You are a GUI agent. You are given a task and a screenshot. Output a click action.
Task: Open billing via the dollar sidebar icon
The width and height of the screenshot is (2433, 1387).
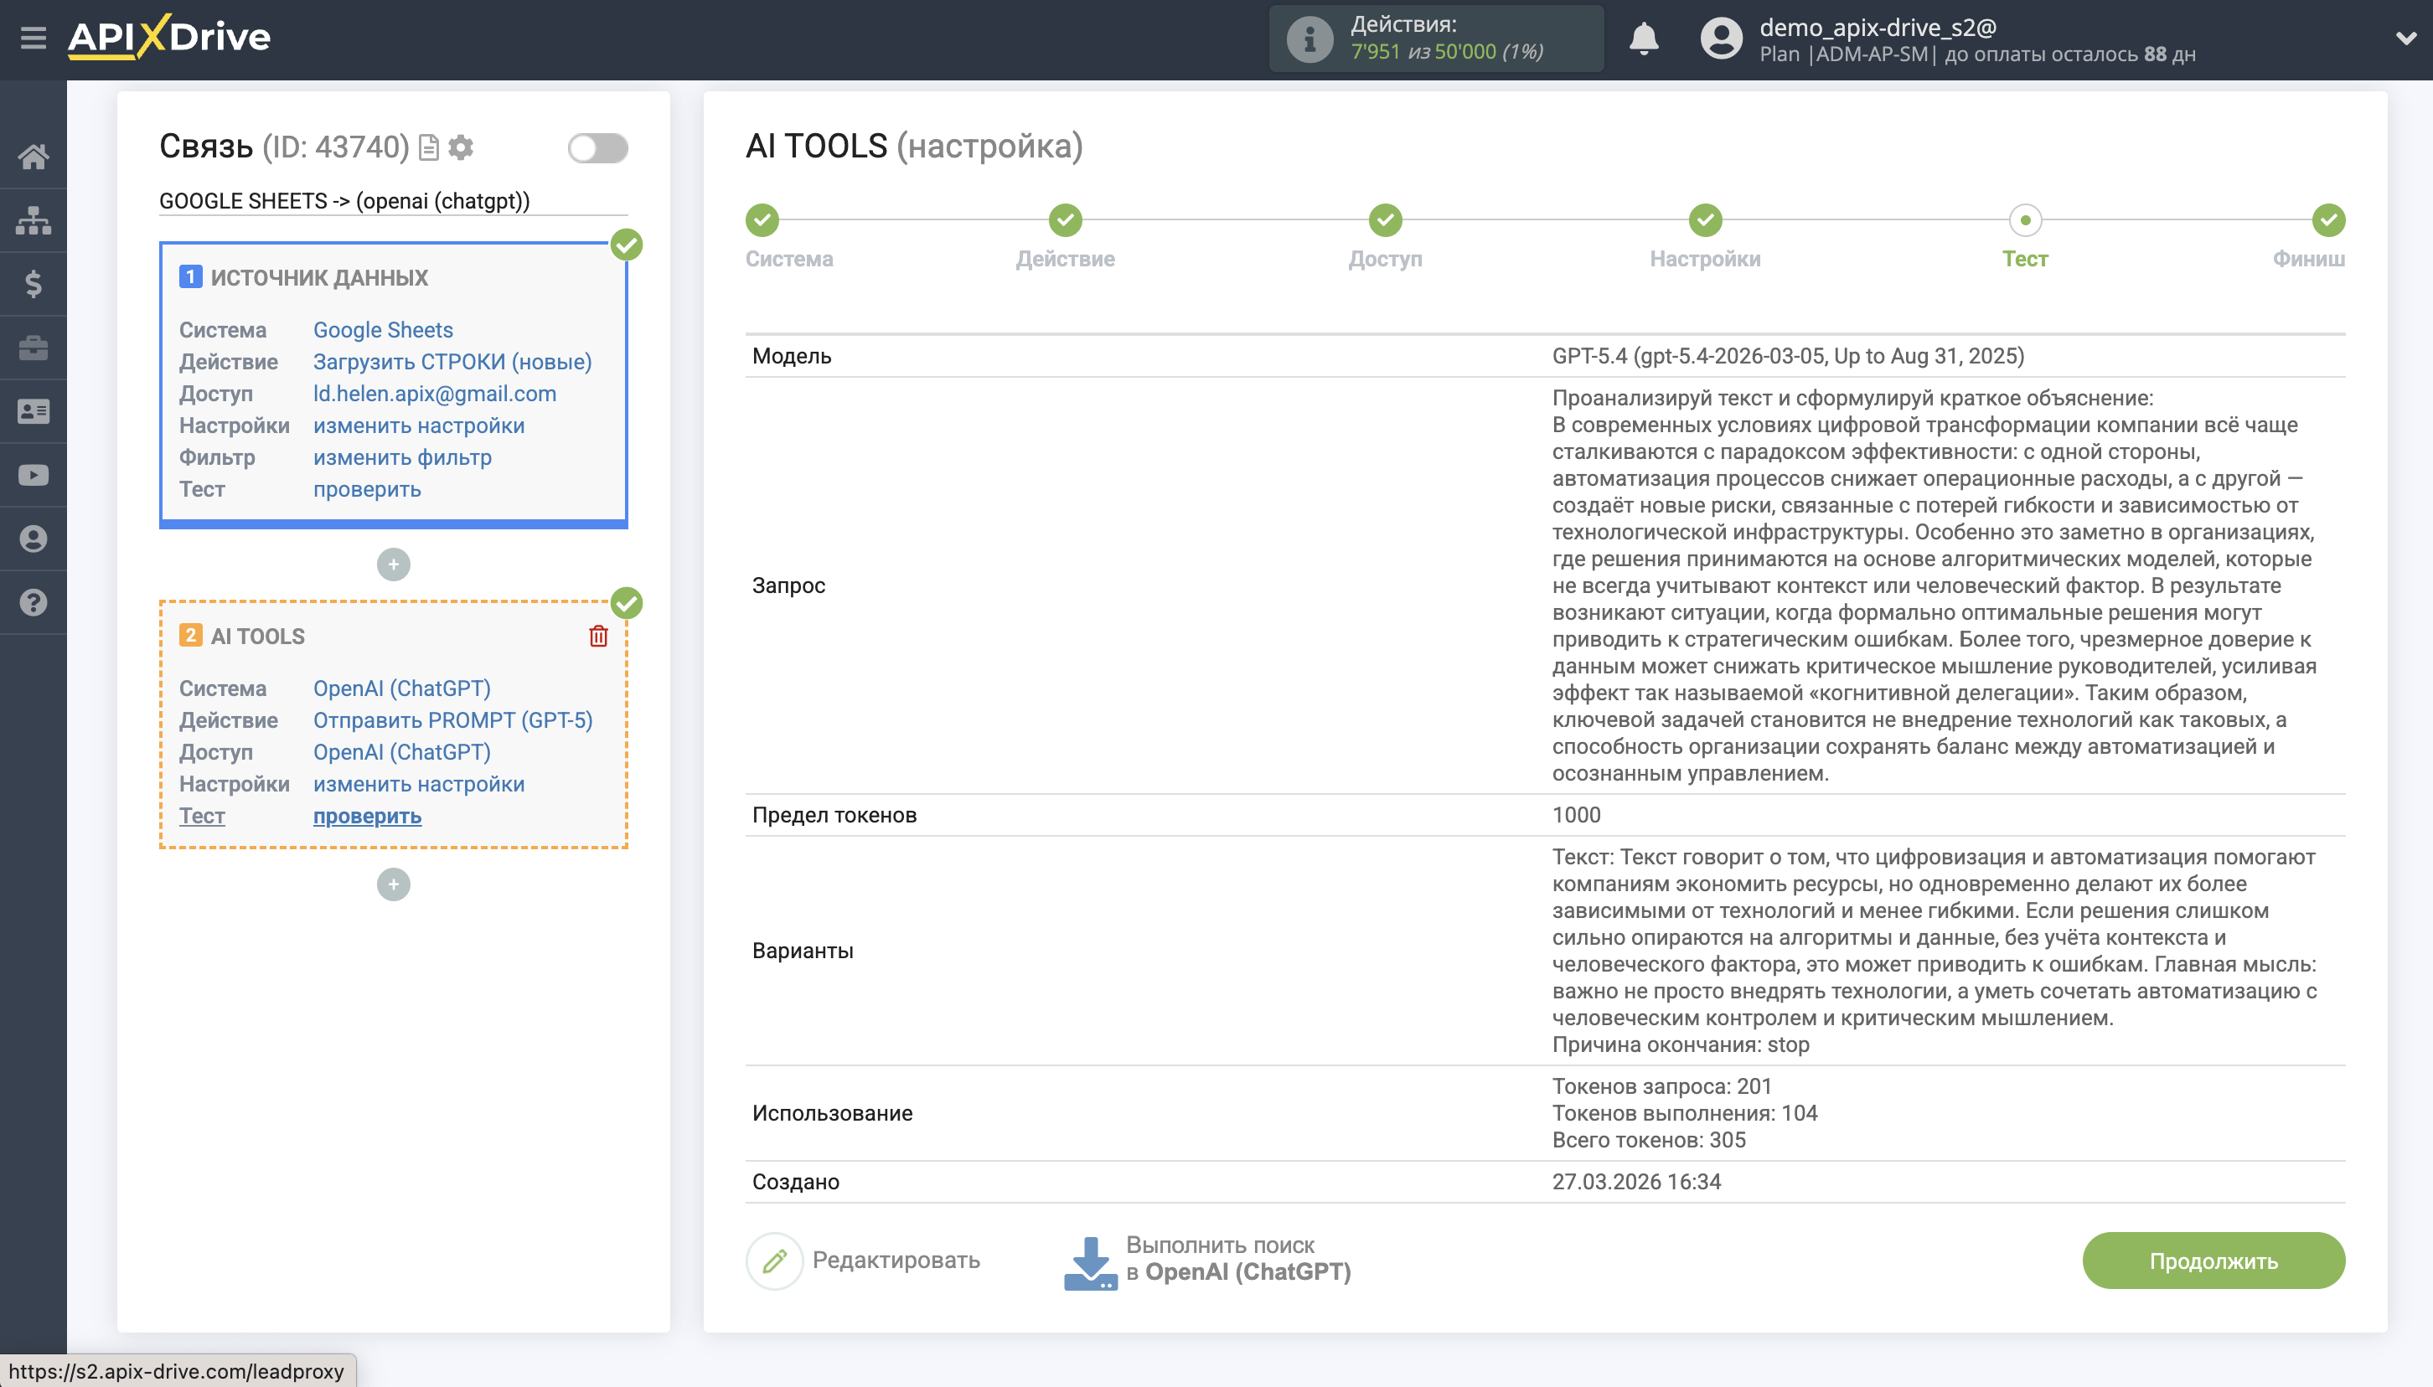pyautogui.click(x=34, y=283)
